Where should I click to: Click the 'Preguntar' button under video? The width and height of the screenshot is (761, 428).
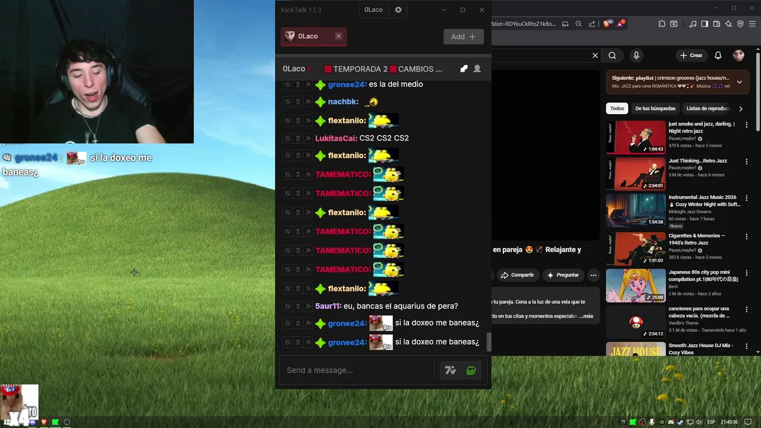[x=562, y=275]
